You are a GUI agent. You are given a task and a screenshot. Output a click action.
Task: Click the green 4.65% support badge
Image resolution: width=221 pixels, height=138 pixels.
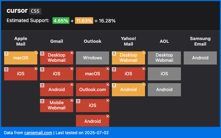[x=61, y=21]
